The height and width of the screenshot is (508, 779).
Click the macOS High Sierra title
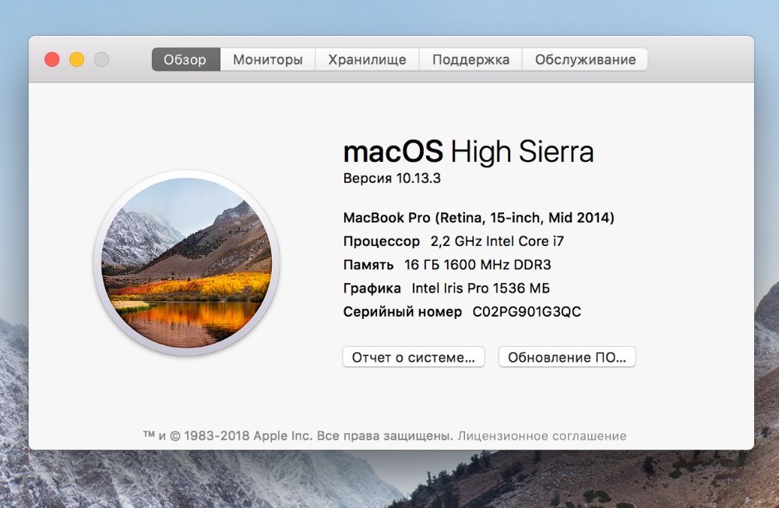[468, 152]
